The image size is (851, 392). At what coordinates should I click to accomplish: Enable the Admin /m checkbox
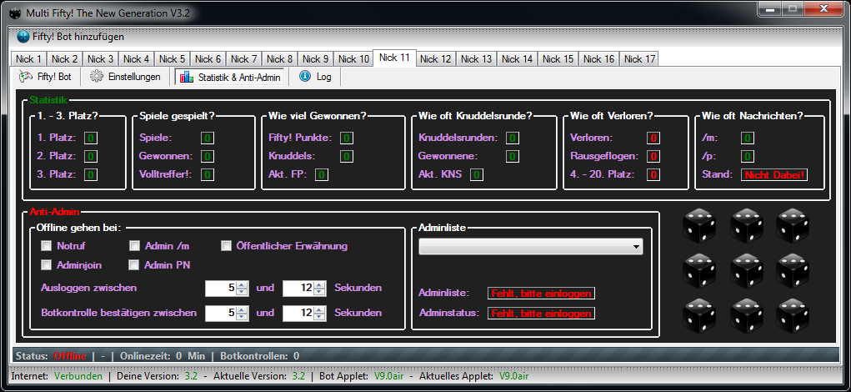click(134, 246)
